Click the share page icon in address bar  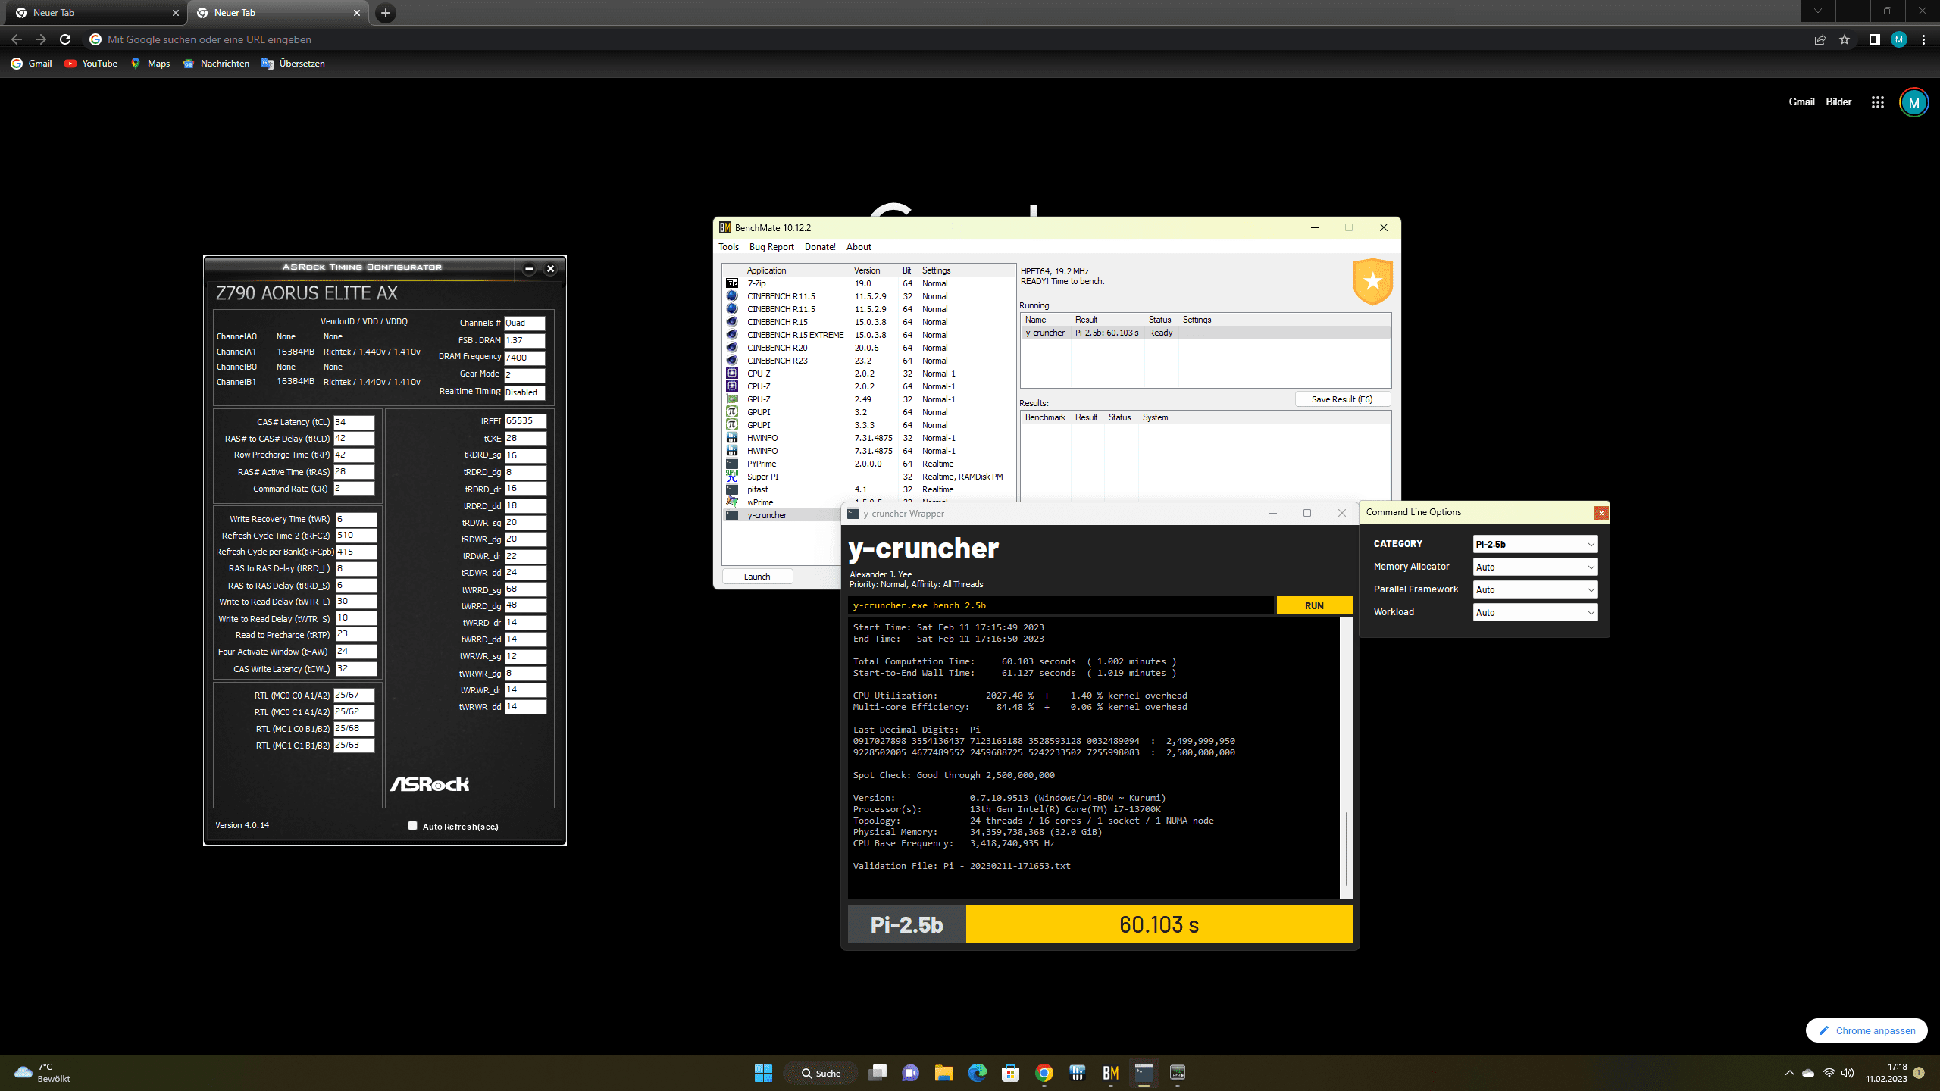(x=1820, y=39)
